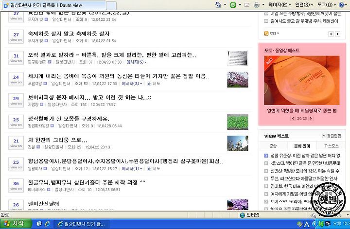350x229 pixels.
Task: Open a new blank browser tab
Action: point(111,5)
